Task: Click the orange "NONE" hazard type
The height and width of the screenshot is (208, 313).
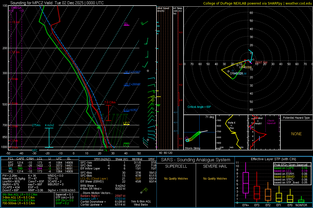Action: pyautogui.click(x=297, y=134)
